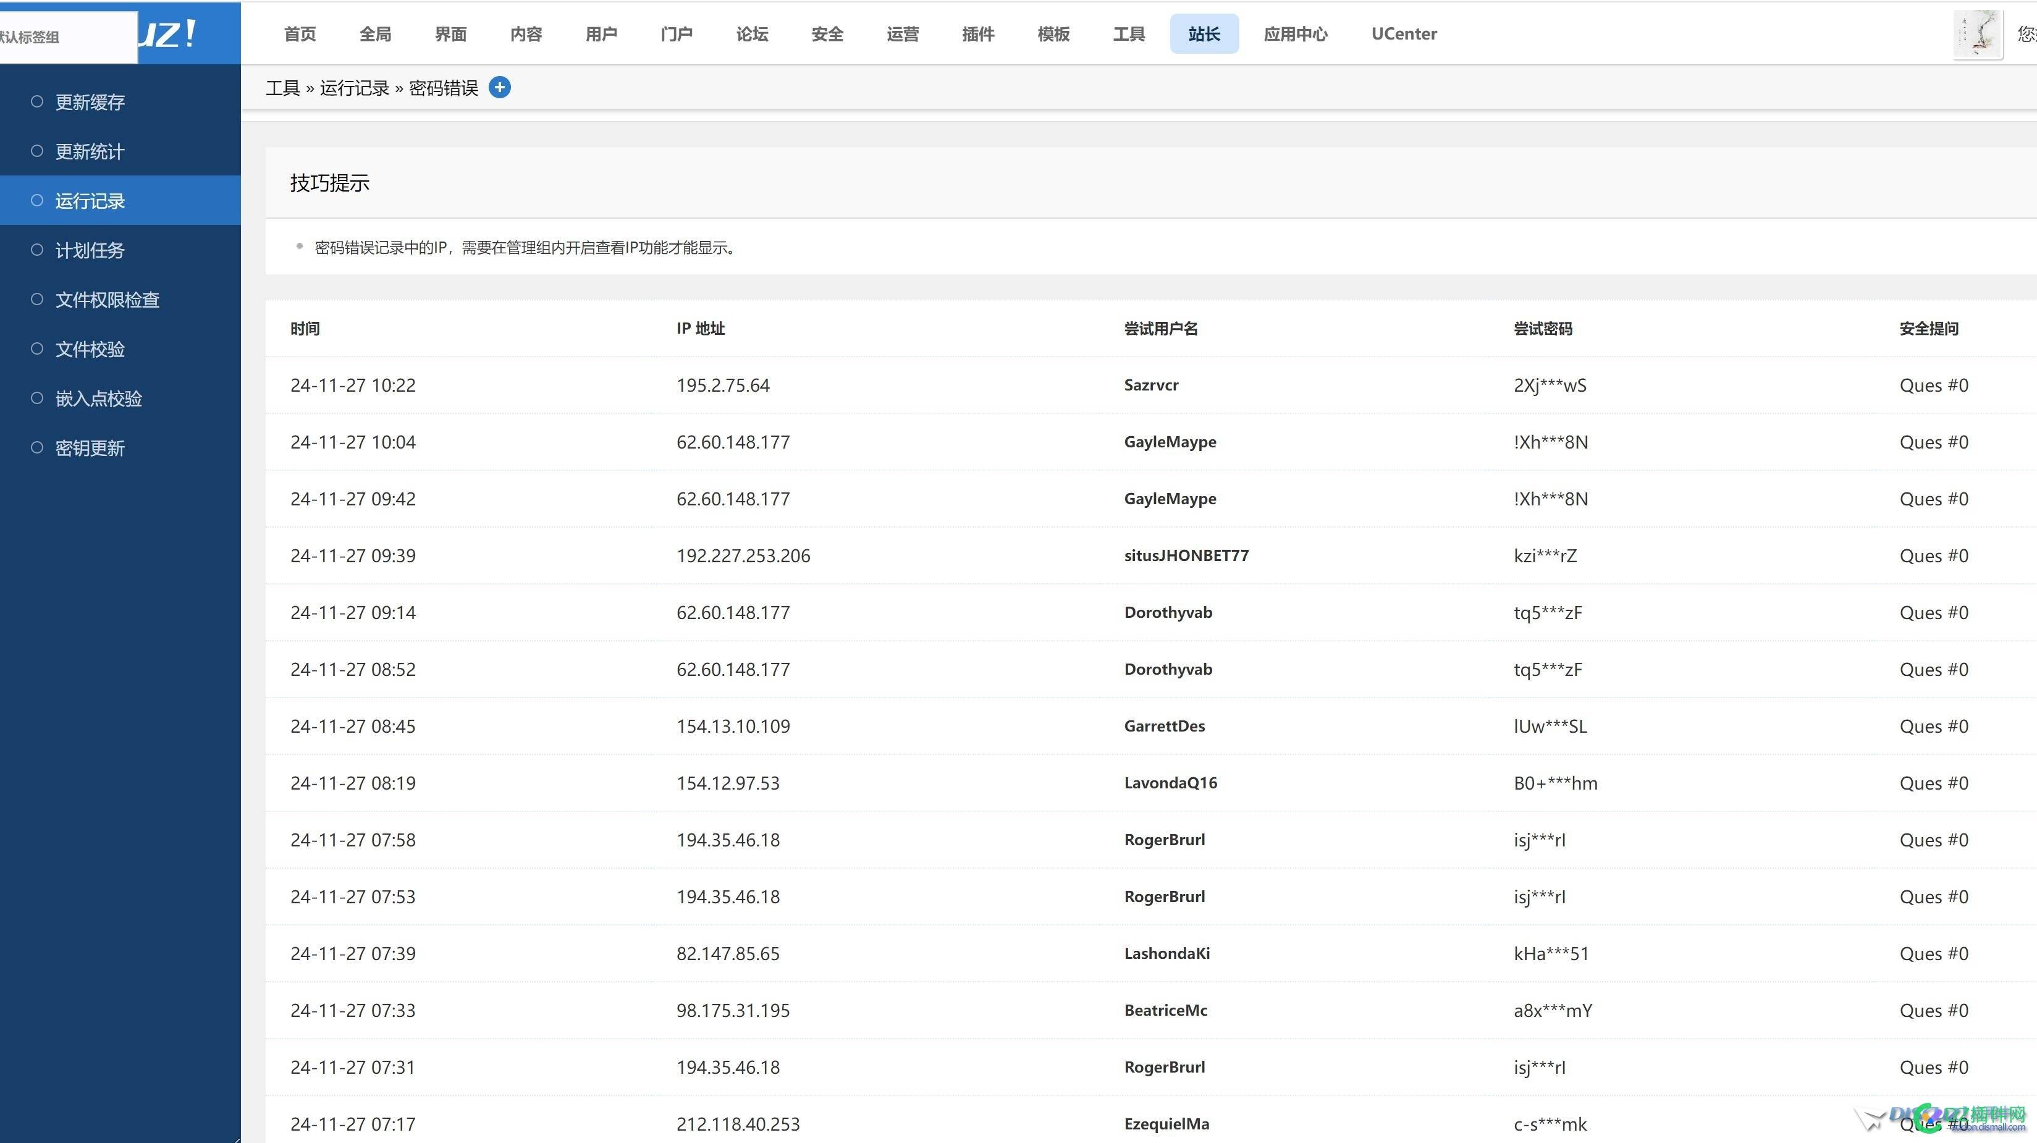Screen dimensions: 2037x1143
Task: Click IP address 195.2.75.64
Action: click(723, 385)
